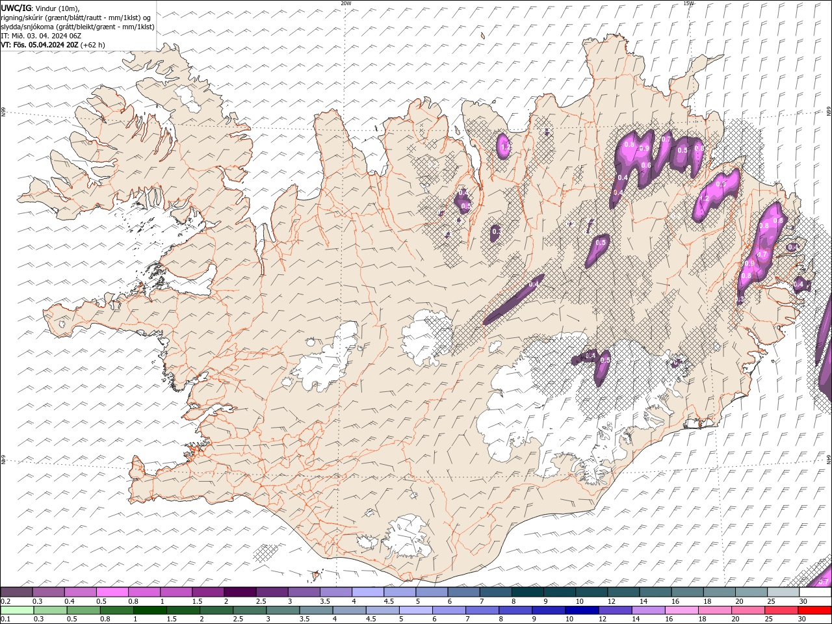Pick the darkest purple swatch labelled 2 in upper legend
832x624 pixels.
pos(240,592)
